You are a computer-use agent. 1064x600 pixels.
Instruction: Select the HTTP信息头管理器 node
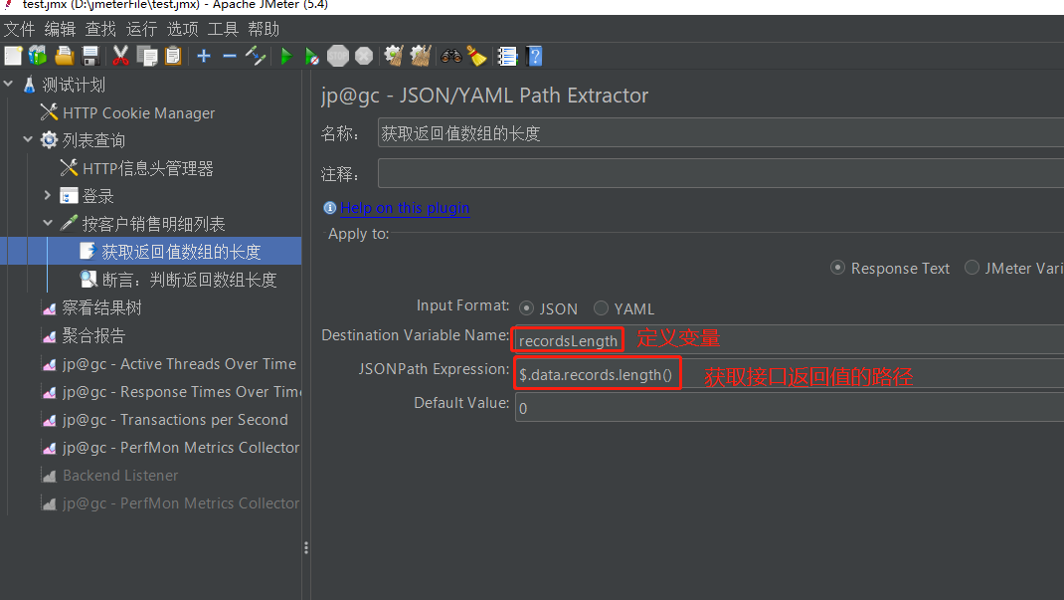click(x=148, y=168)
